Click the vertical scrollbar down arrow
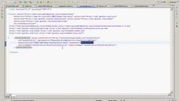The image size is (179, 101). (171, 92)
